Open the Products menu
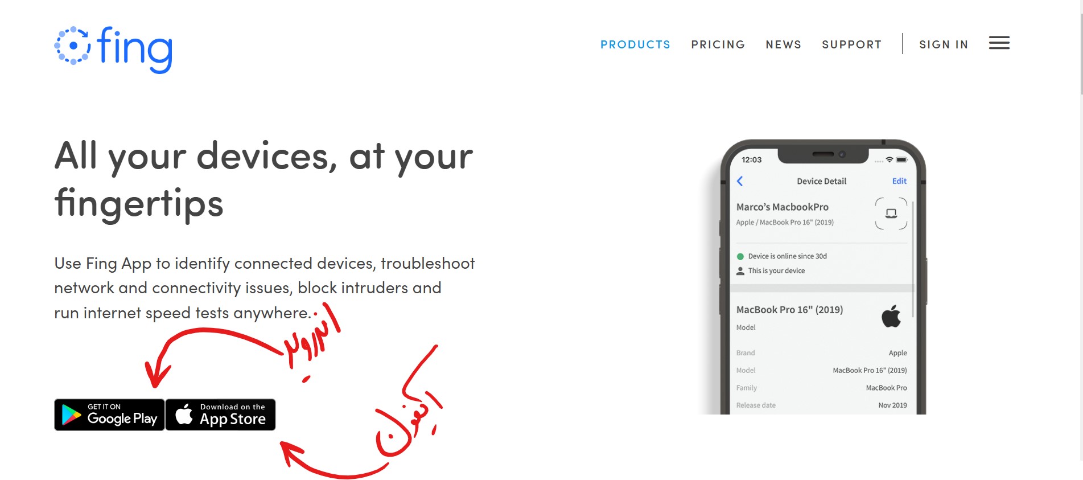This screenshot has height=480, width=1083. click(x=635, y=44)
